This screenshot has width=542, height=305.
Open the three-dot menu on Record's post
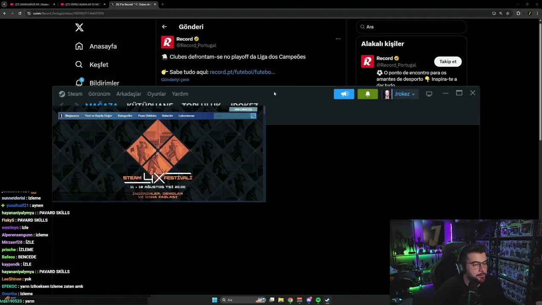coord(338,39)
